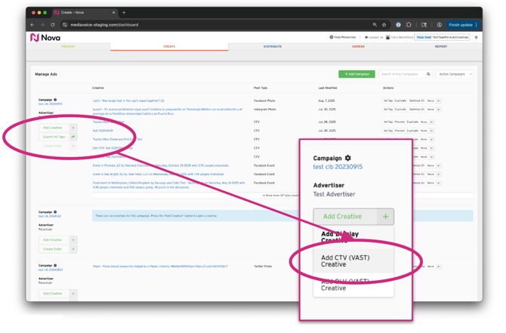
Task: Open the test clb 20230915 campaign link in callout
Action: [337, 167]
